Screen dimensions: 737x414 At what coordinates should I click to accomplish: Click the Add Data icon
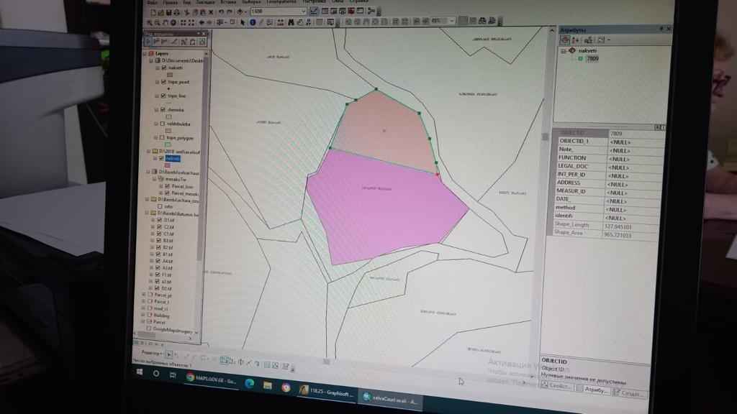tap(240, 11)
